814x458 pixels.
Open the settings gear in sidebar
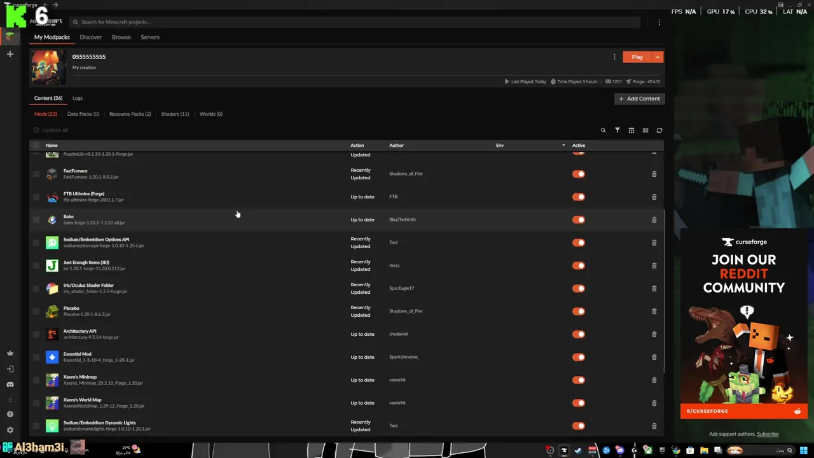coord(10,430)
